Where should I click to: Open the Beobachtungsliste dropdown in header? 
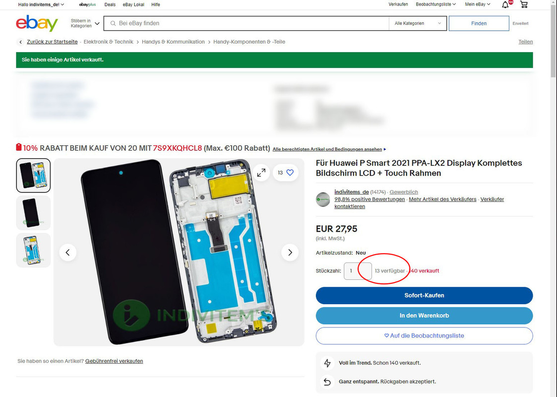click(435, 4)
